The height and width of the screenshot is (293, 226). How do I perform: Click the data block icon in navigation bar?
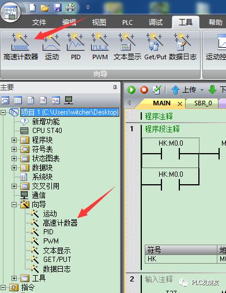pyautogui.click(x=43, y=100)
